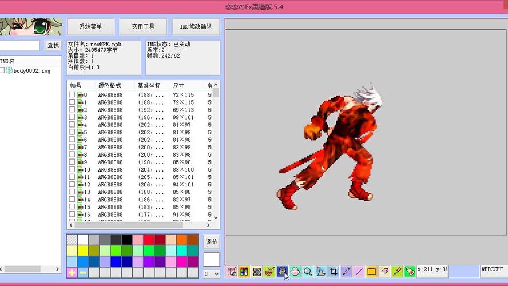
Task: Click the measuring scale tool icon
Action: tap(320, 272)
